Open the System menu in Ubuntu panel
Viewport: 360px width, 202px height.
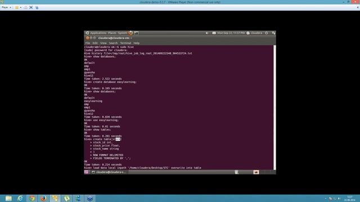pyautogui.click(x=123, y=33)
